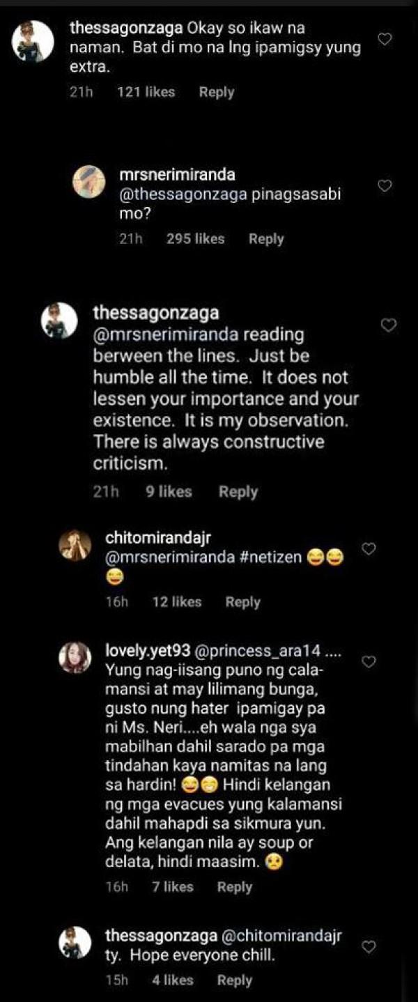Reply to comment with 121 likes
Screen dimensions: 418x1002
pyautogui.click(x=217, y=92)
